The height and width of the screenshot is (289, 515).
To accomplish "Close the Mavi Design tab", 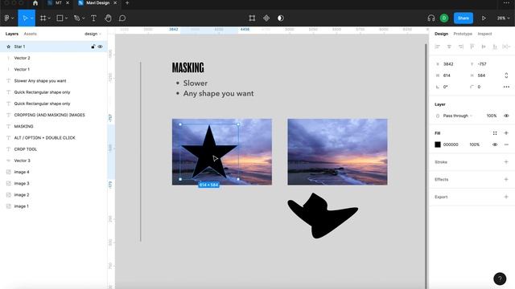I will 115,3.
